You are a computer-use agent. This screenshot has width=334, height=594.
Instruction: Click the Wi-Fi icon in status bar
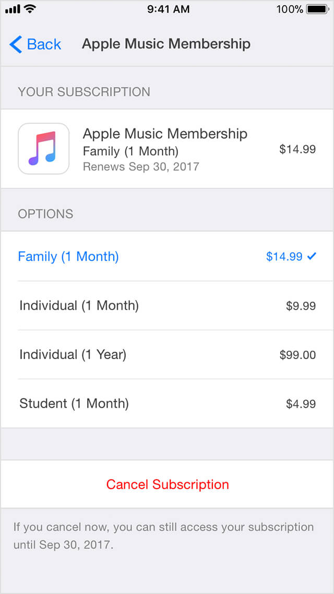pyautogui.click(x=29, y=8)
